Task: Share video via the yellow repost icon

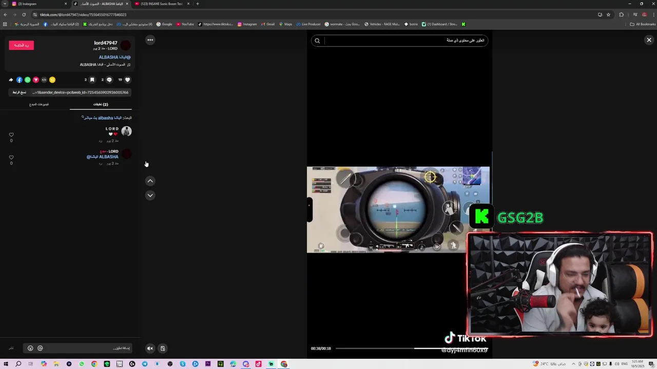Action: click(52, 79)
